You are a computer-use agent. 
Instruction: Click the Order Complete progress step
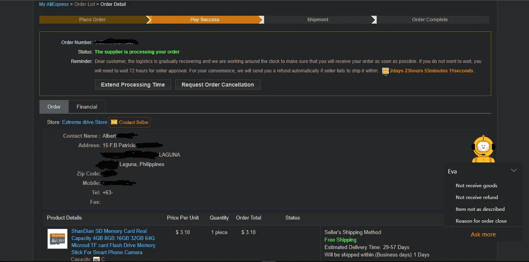pos(430,20)
